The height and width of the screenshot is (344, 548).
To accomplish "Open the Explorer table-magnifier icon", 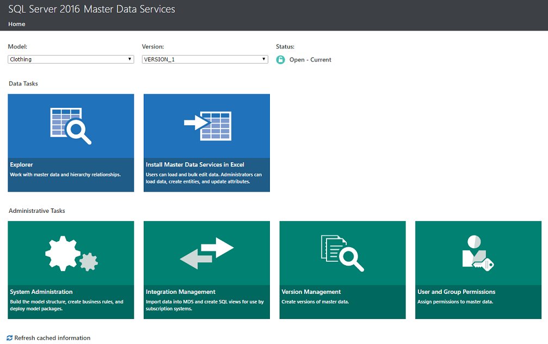I will (71, 126).
